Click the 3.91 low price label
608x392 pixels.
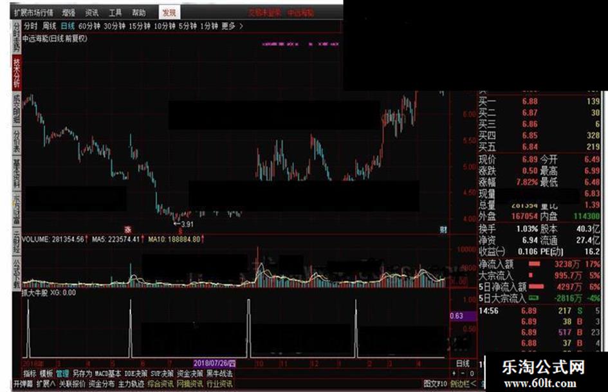tap(187, 224)
